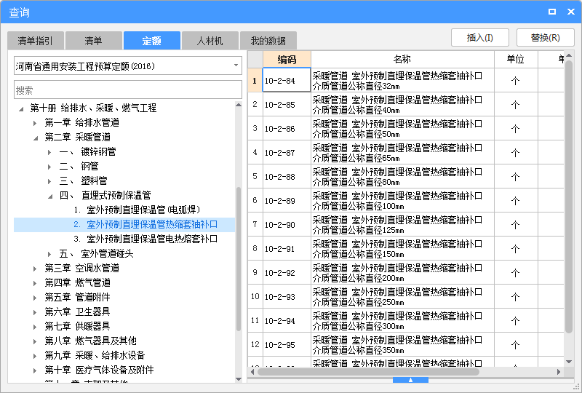The image size is (582, 393).
Task: Select code cell 10-2-89
Action: click(287, 201)
